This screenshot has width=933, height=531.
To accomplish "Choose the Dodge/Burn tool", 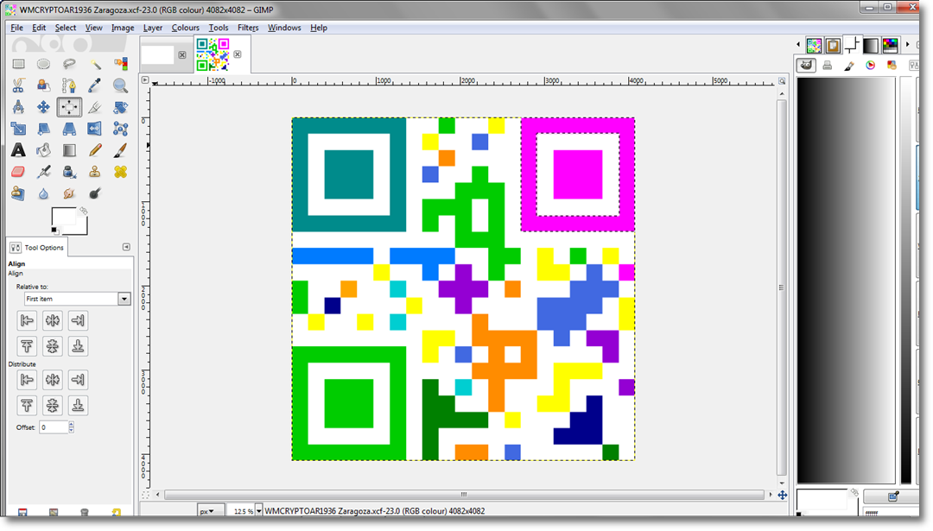I will tap(95, 193).
